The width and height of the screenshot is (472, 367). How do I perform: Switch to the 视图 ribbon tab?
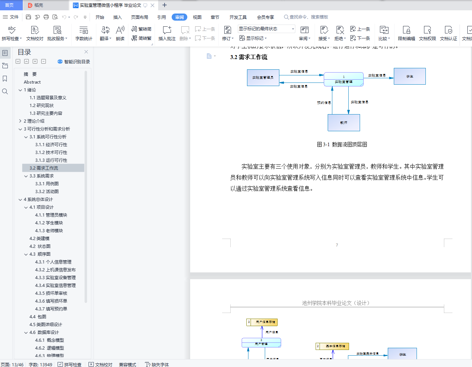(197, 17)
